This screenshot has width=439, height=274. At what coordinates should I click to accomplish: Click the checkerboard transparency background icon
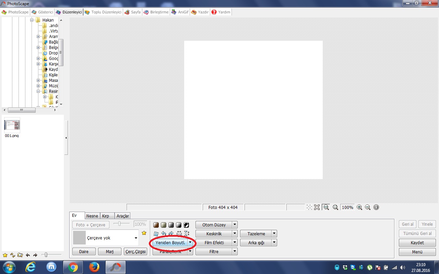(x=309, y=207)
